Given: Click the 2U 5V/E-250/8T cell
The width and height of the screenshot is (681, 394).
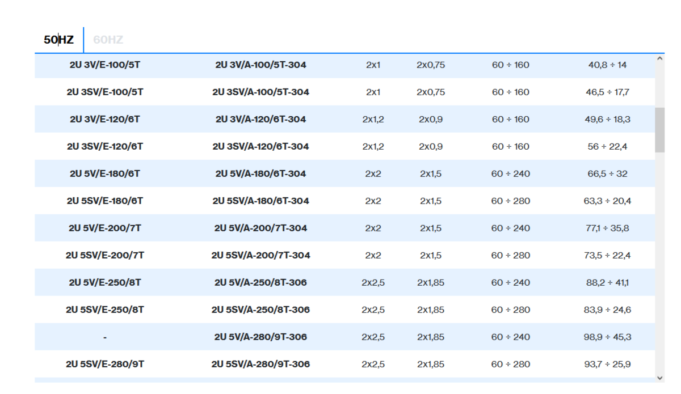Looking at the screenshot, I should (x=105, y=282).
